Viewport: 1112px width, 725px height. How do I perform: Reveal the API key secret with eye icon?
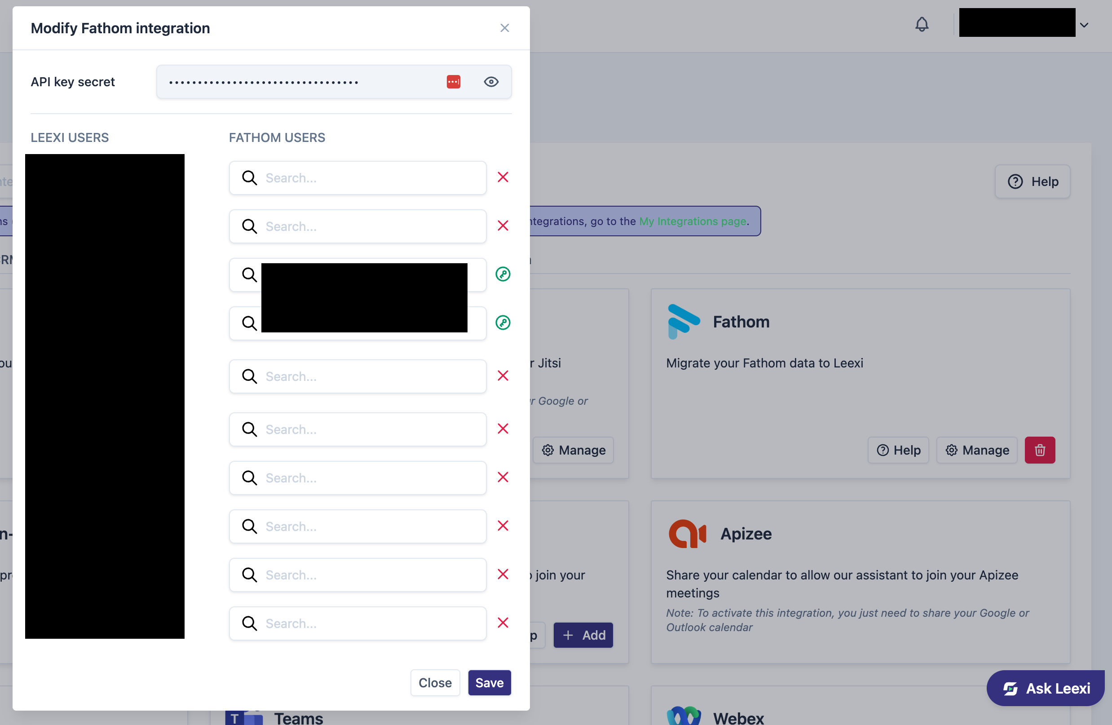point(490,82)
